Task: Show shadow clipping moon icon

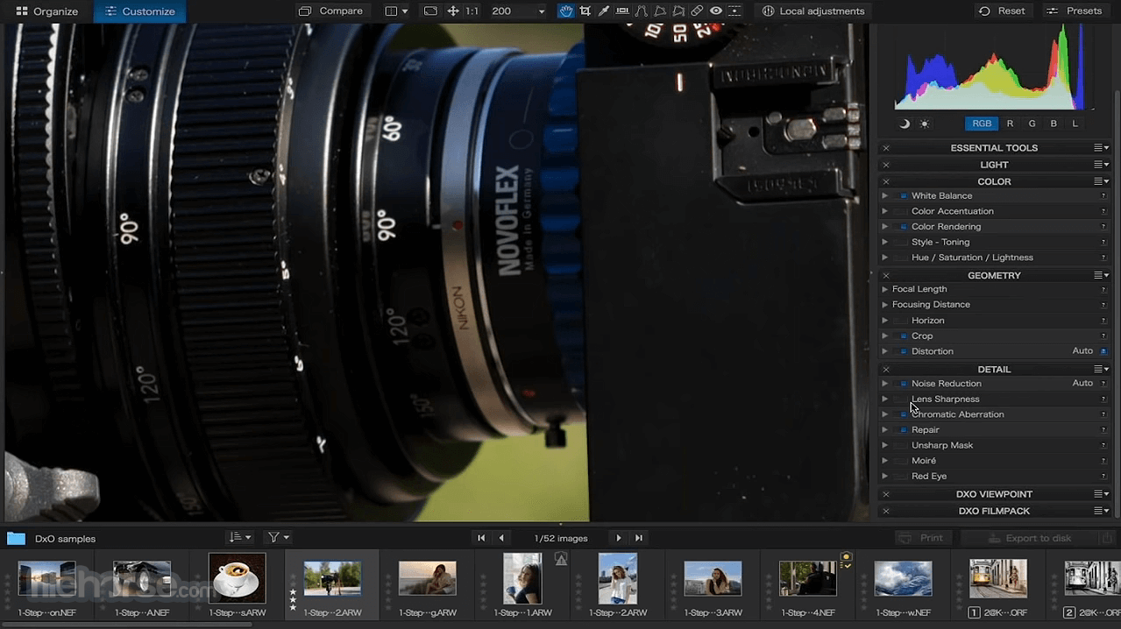Action: click(x=905, y=124)
